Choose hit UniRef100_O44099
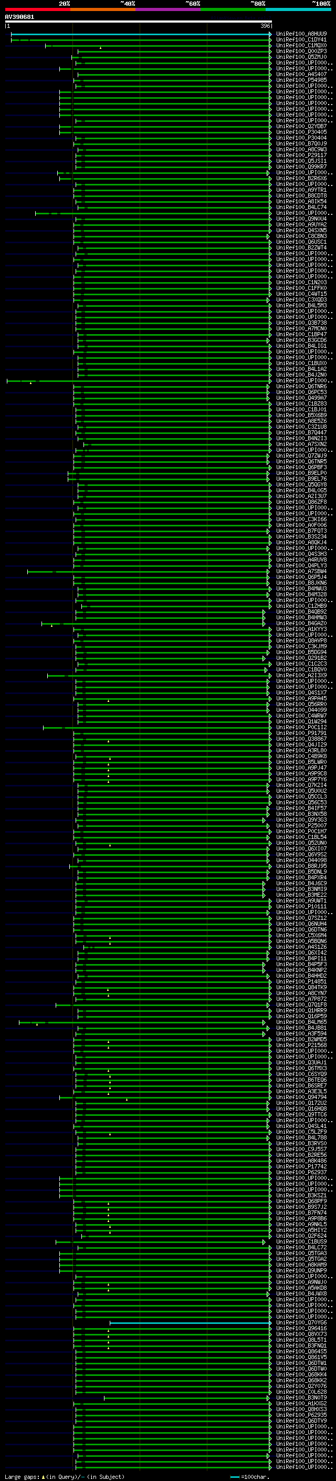The image size is (336, 1481). [x=301, y=710]
